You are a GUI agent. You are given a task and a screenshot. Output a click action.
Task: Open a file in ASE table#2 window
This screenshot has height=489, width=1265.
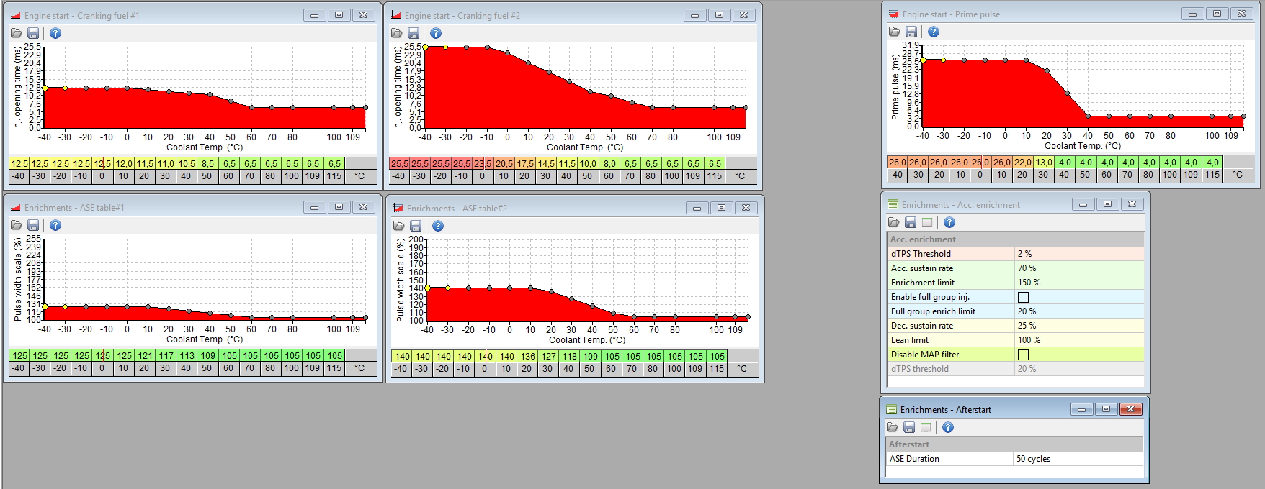399,227
